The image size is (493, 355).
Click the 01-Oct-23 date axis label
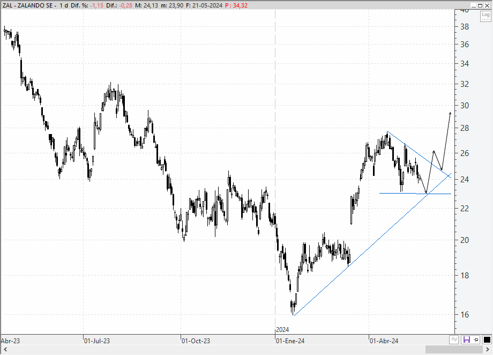click(x=196, y=341)
